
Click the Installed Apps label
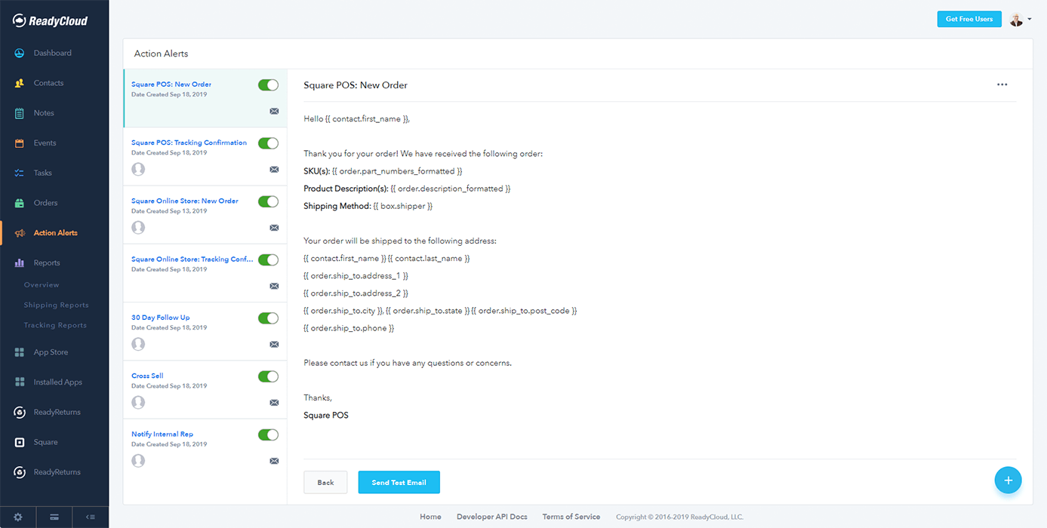[x=58, y=382]
